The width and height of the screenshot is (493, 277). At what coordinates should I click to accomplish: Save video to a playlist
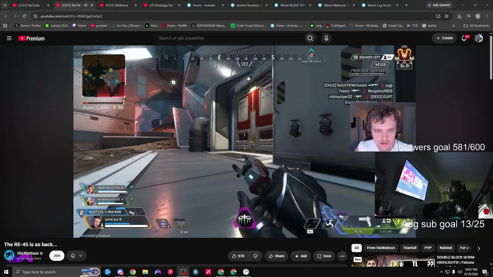point(324,256)
